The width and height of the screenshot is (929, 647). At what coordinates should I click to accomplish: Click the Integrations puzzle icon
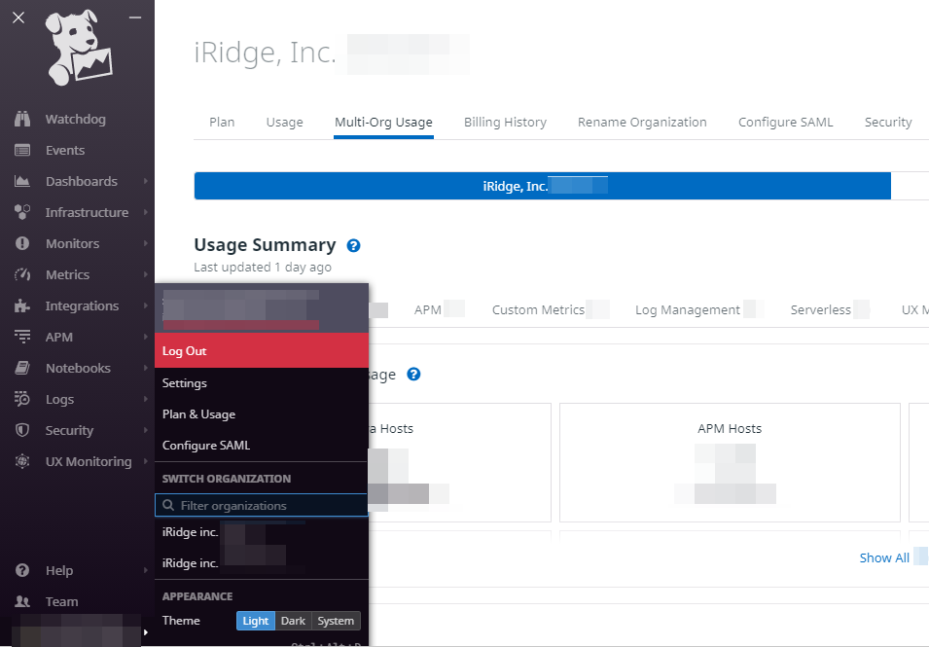pyautogui.click(x=22, y=306)
